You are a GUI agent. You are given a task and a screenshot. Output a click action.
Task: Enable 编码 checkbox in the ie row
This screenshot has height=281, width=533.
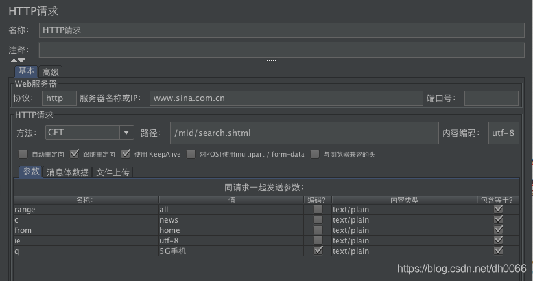318,240
